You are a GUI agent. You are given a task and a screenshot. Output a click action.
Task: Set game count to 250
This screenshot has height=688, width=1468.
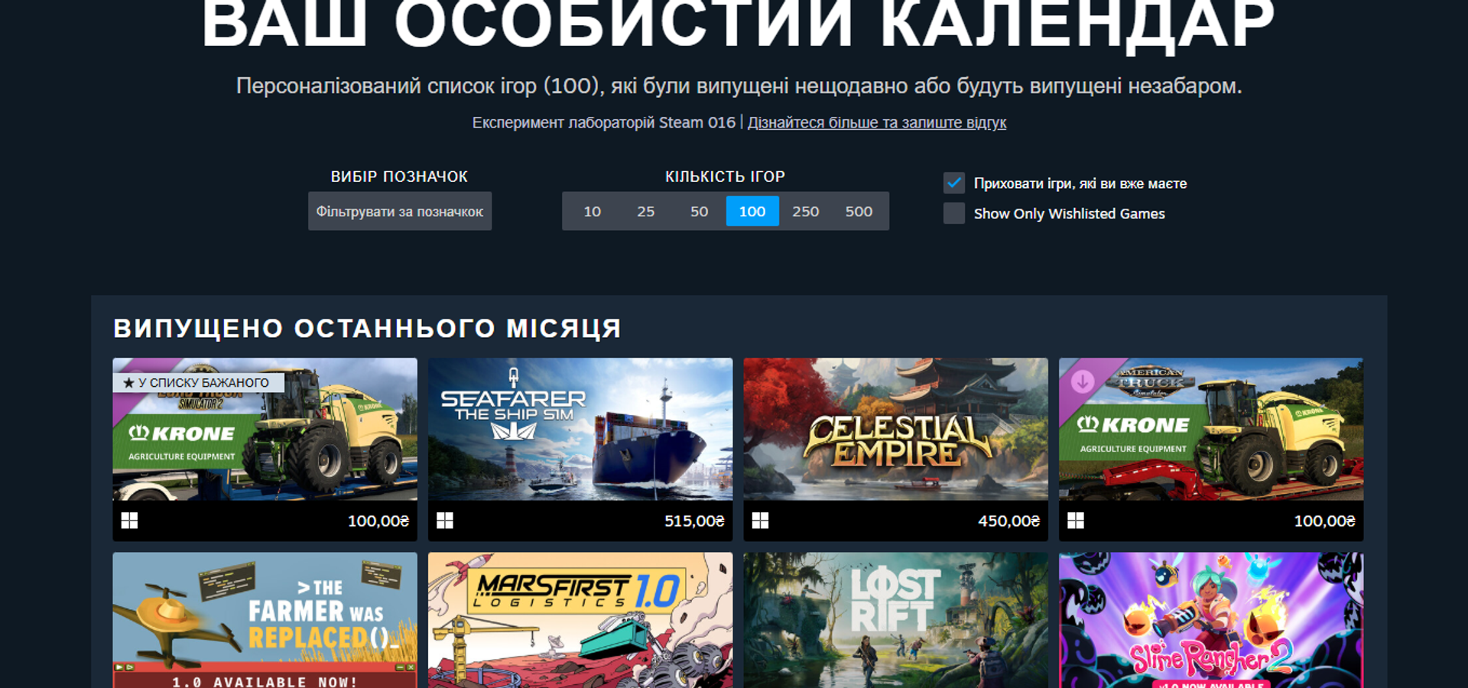point(806,211)
